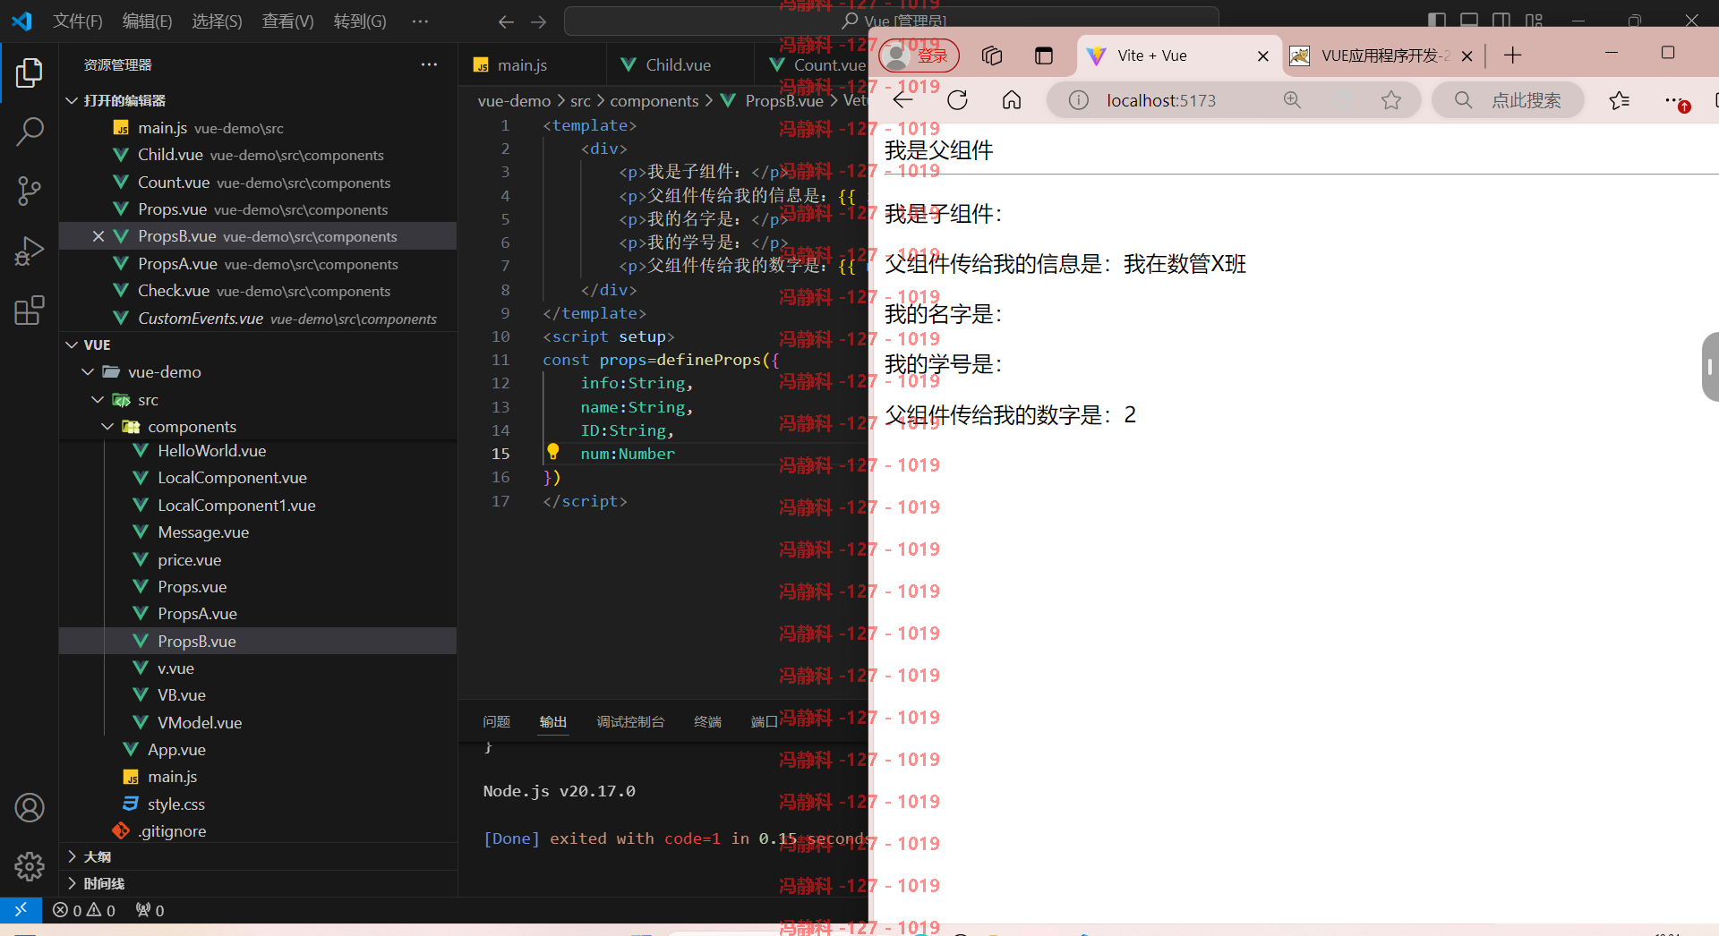Viewport: 1719px width, 936px height.
Task: Open the Manage gear settings icon
Action: 30,866
